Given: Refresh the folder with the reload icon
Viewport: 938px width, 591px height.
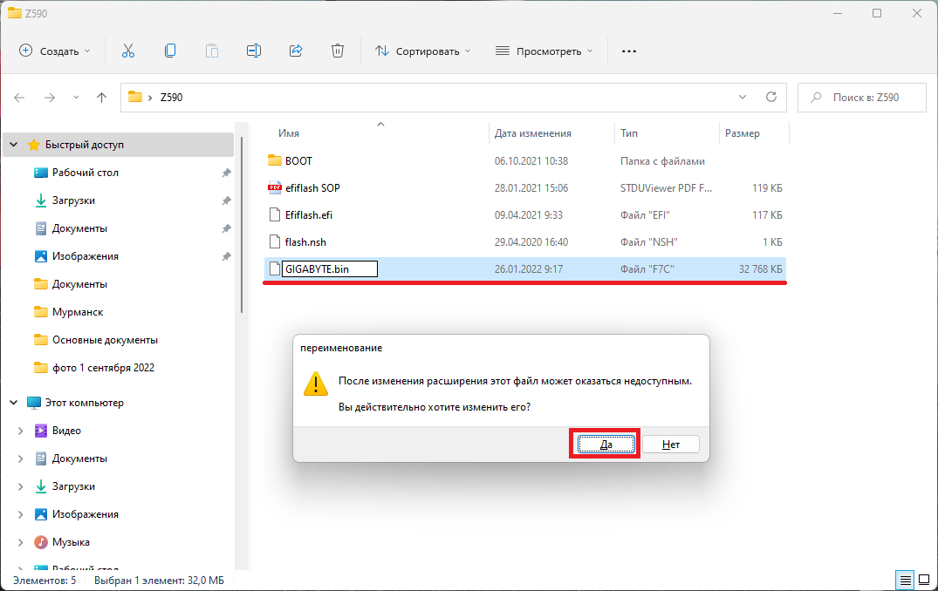Looking at the screenshot, I should pos(770,98).
